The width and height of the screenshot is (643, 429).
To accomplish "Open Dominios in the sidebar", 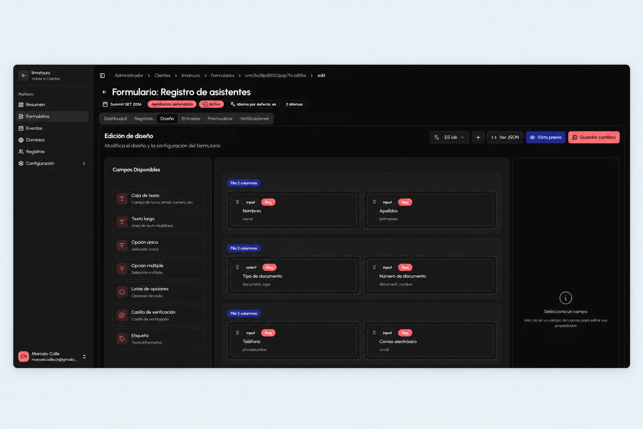I will (x=53, y=140).
